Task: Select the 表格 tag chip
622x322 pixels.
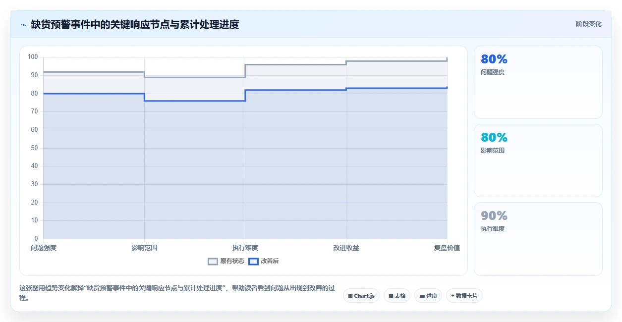Action: point(397,296)
